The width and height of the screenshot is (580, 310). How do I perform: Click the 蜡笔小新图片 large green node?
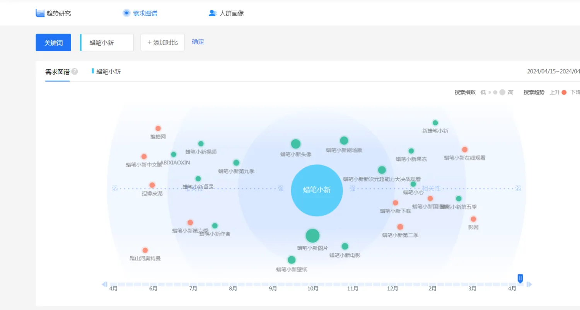coord(312,235)
